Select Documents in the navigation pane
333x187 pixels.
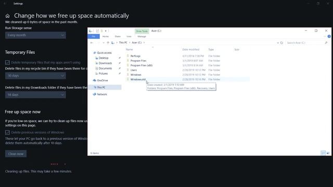tap(105, 68)
